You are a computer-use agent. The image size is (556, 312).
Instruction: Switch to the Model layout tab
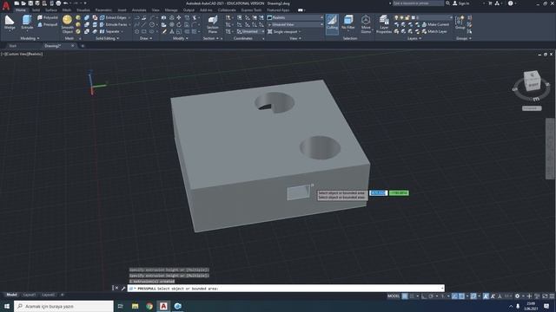(x=11, y=295)
